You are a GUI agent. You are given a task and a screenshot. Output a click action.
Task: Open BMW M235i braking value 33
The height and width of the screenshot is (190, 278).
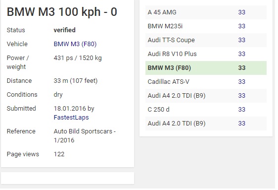[242, 26]
